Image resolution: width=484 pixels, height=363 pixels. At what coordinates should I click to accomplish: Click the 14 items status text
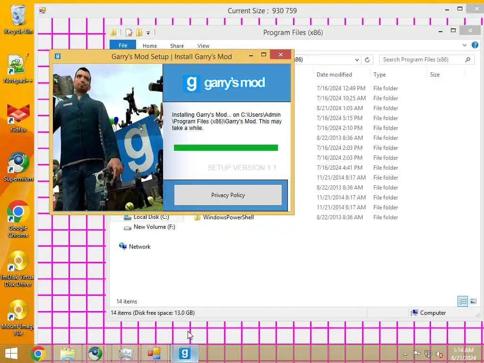coord(127,302)
